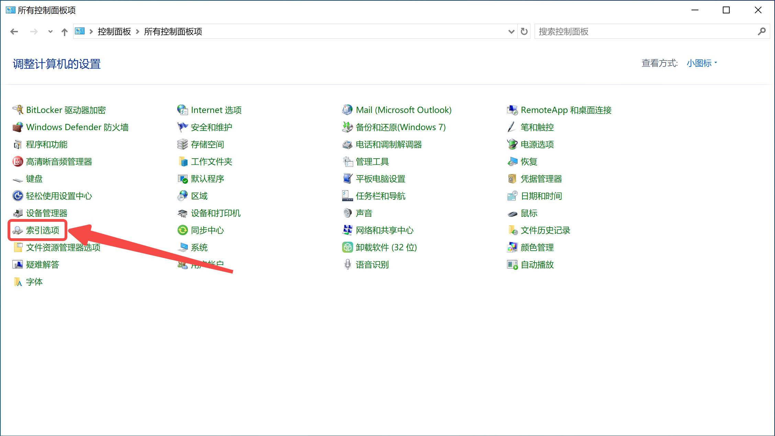Click the 语音识别 microphone icon
Image resolution: width=775 pixels, height=436 pixels.
[x=347, y=264]
